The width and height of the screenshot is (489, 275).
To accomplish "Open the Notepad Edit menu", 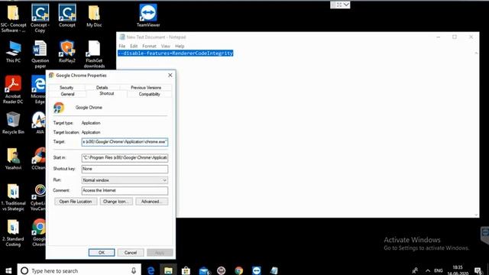I will pyautogui.click(x=134, y=46).
